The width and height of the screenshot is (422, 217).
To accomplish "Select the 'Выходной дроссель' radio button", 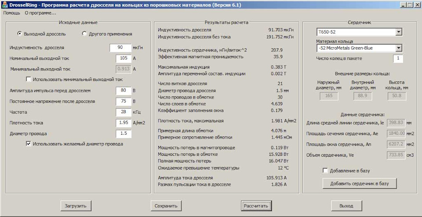I will (x=20, y=33).
